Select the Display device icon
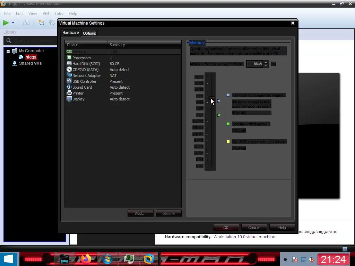Image resolution: width=355 pixels, height=266 pixels. (69, 99)
